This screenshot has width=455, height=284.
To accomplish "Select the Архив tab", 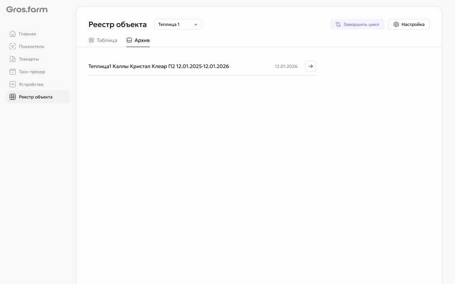I will point(138,40).
